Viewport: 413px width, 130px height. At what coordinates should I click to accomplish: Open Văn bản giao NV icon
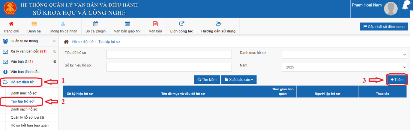coord(127,24)
